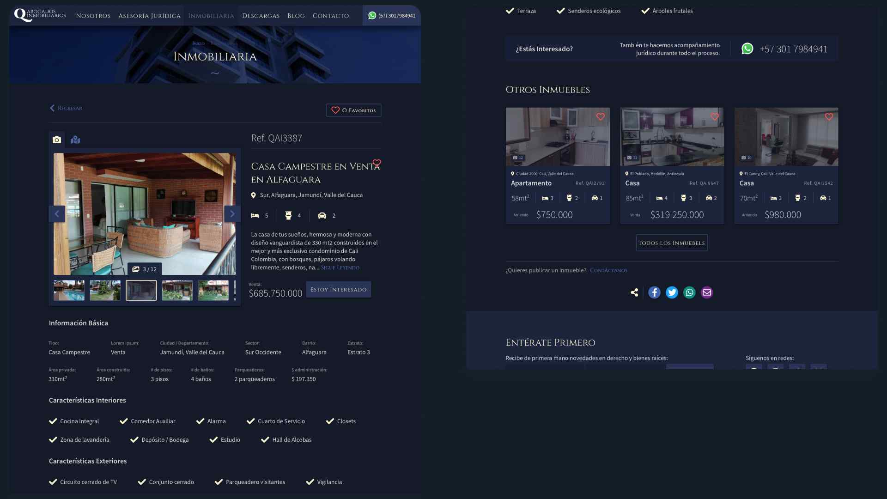The image size is (887, 499).
Task: Open the Inmobiliaria menu item
Action: click(210, 15)
